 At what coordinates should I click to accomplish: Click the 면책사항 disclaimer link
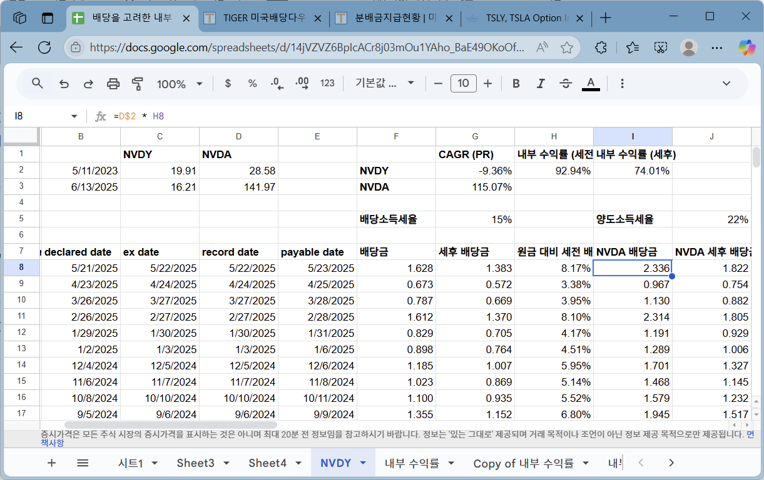tap(751, 433)
